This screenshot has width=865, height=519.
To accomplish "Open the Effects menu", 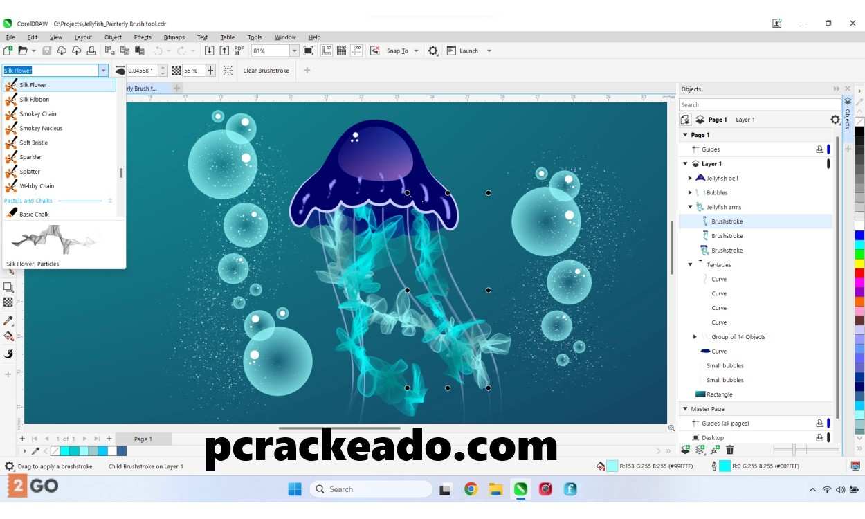I will click(x=143, y=37).
